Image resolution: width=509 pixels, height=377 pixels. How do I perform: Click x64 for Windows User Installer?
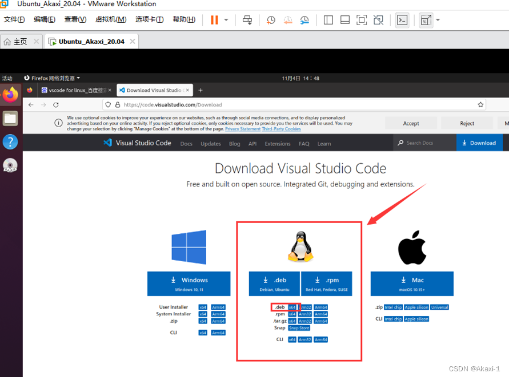point(203,307)
